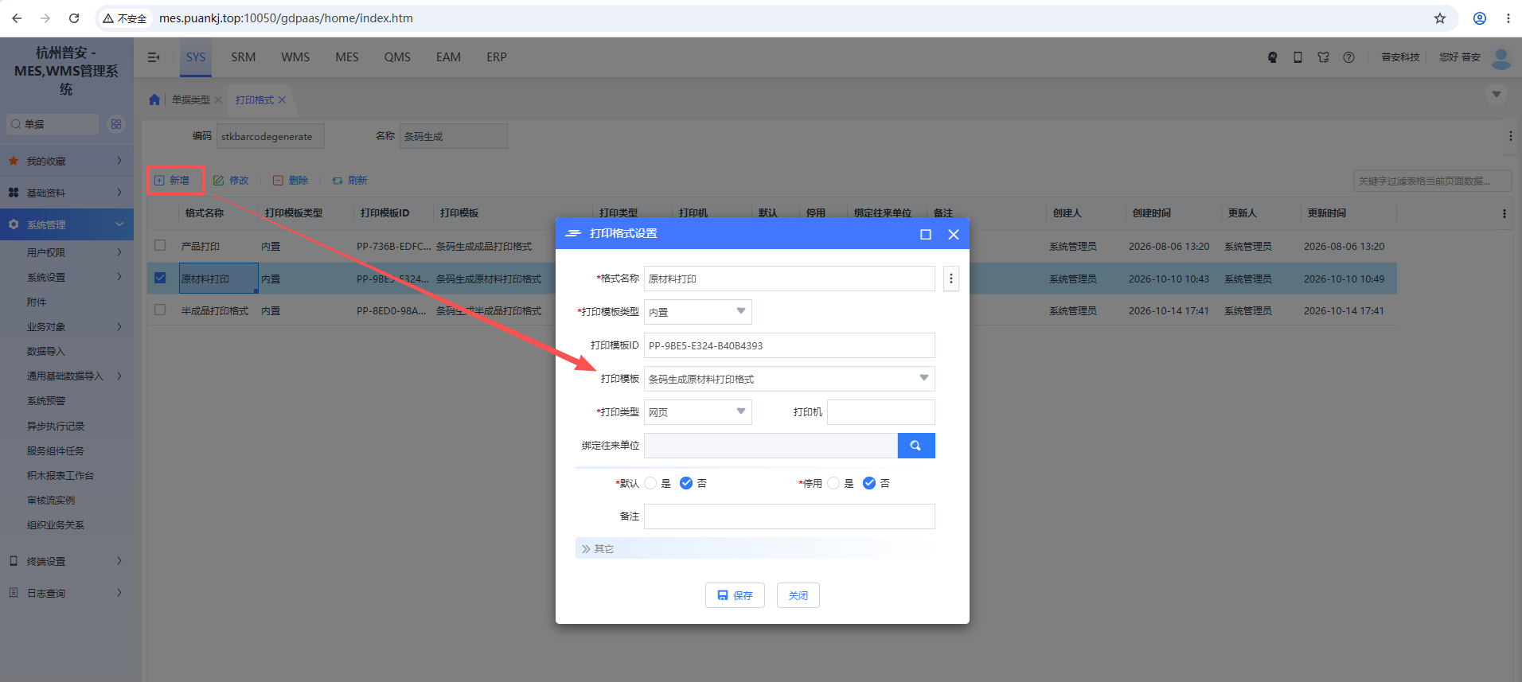Collapse the sidebar menu toggle icon
Screen dimensions: 1522x682
coord(154,57)
